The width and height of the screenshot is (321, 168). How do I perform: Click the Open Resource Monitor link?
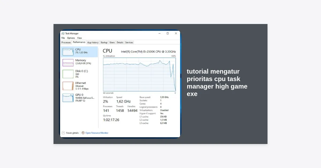(97, 133)
